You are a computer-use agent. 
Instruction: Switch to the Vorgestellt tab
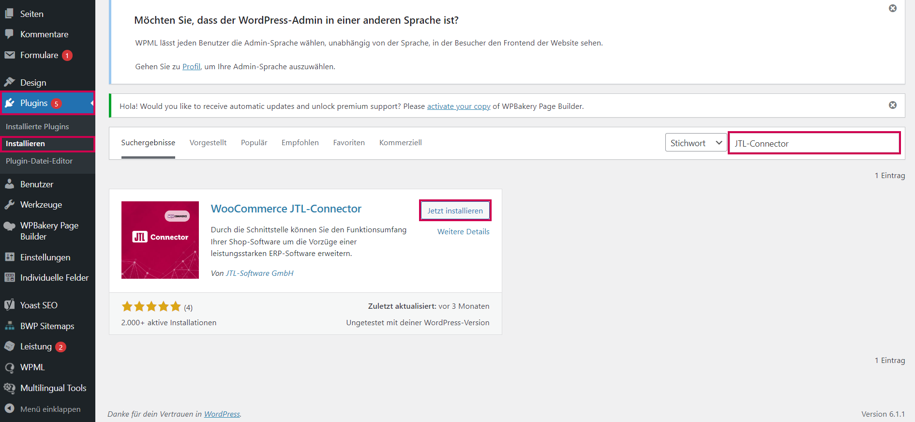pyautogui.click(x=208, y=142)
